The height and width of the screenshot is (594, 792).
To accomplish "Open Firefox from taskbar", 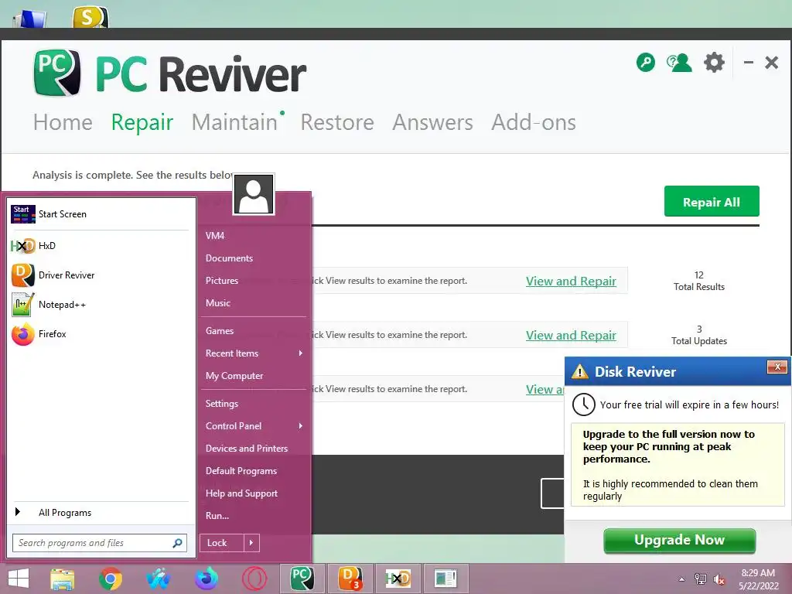I will click(207, 579).
